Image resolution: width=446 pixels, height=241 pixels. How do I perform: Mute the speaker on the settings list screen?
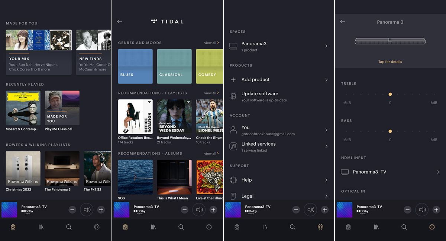pos(311,210)
